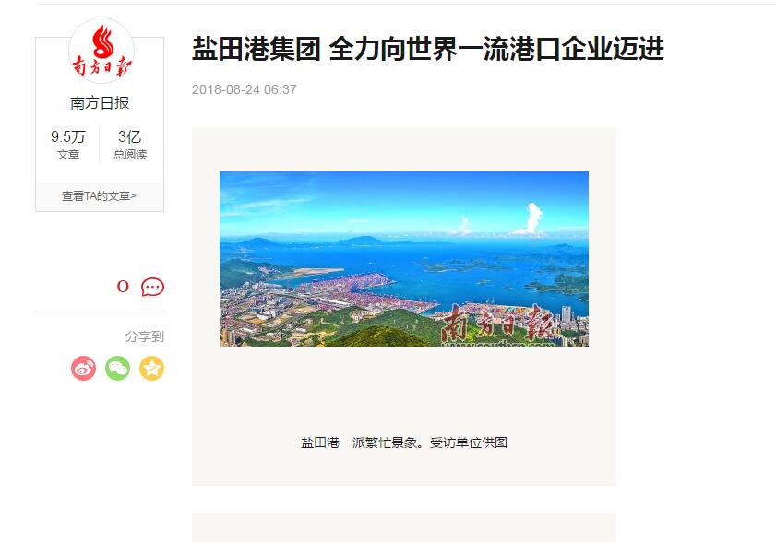Image resolution: width=776 pixels, height=542 pixels.
Task: Open the aerial Yantian port photo
Action: (x=404, y=259)
